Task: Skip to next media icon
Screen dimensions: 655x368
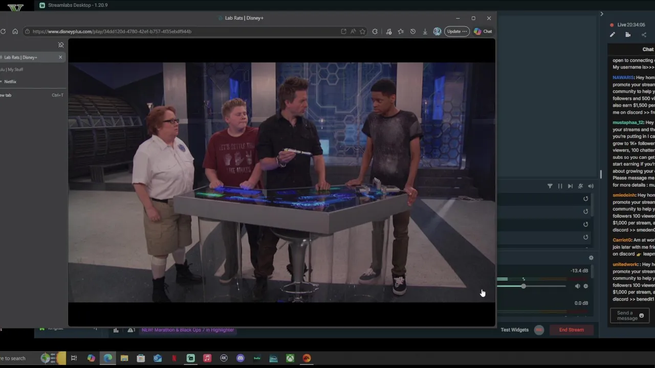Action: (570, 187)
